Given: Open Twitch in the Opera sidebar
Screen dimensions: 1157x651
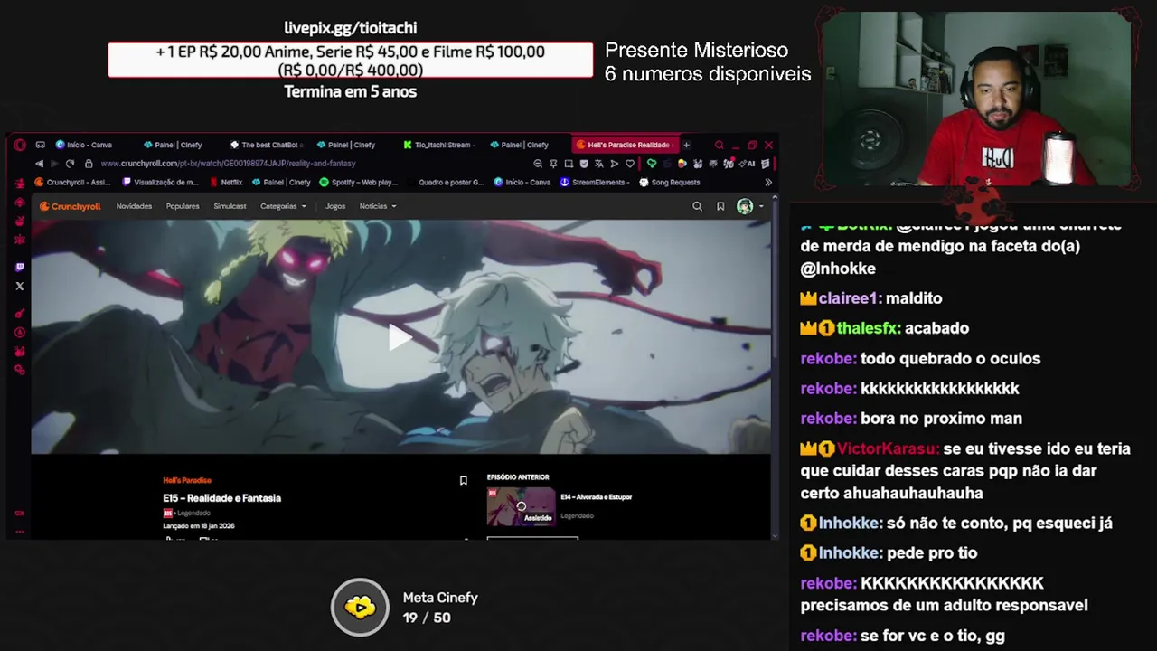Looking at the screenshot, I should click(x=20, y=267).
